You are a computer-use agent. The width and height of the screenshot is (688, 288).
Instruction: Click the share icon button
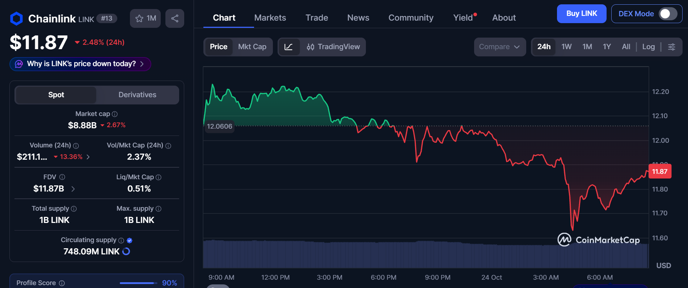coord(175,18)
